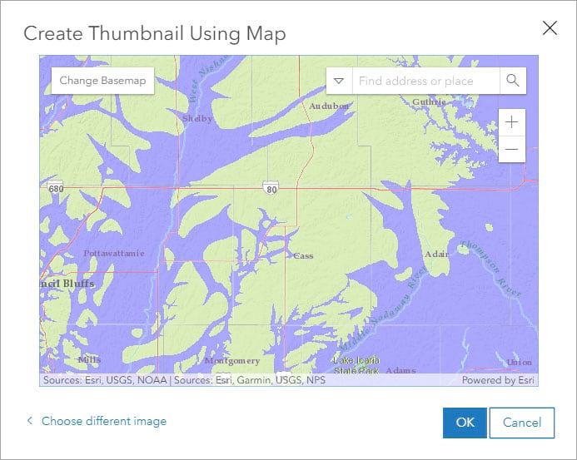Click the Interstate 80 highway shield
577x460 pixels.
(271, 188)
